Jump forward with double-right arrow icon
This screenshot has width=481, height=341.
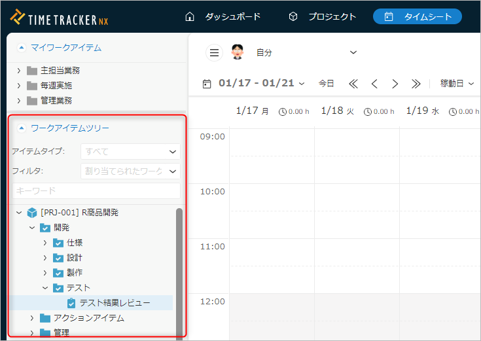[x=416, y=84]
